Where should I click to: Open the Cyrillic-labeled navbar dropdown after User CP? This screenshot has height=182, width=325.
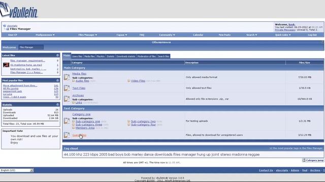(x=45, y=35)
